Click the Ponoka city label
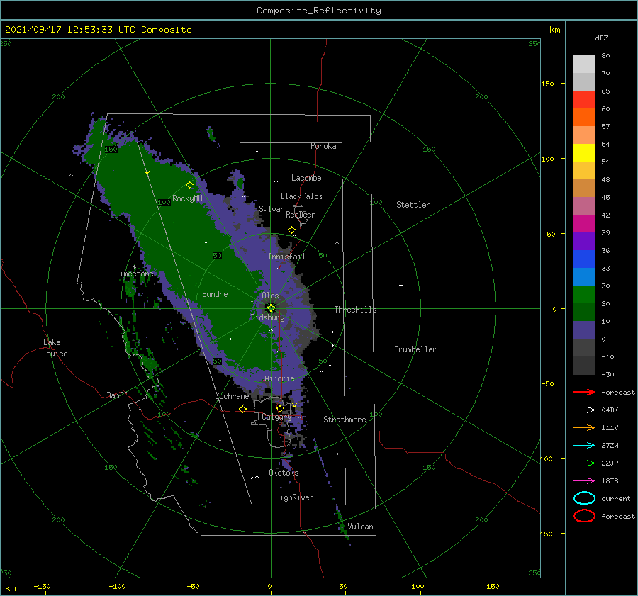This screenshot has height=596, width=638. point(323,146)
